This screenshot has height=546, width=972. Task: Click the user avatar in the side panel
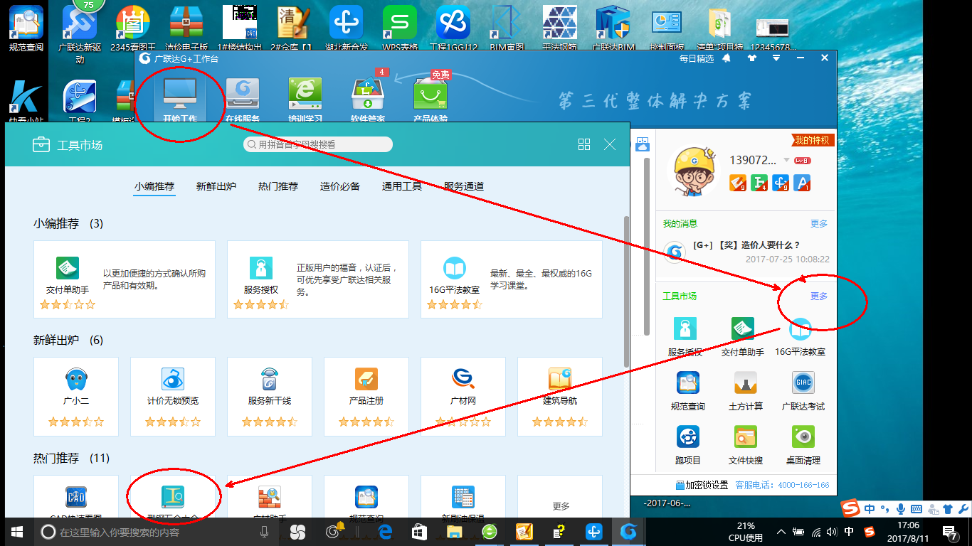[694, 171]
